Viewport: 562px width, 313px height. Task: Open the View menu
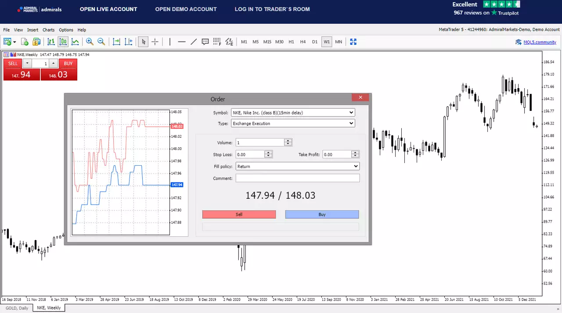[18, 30]
